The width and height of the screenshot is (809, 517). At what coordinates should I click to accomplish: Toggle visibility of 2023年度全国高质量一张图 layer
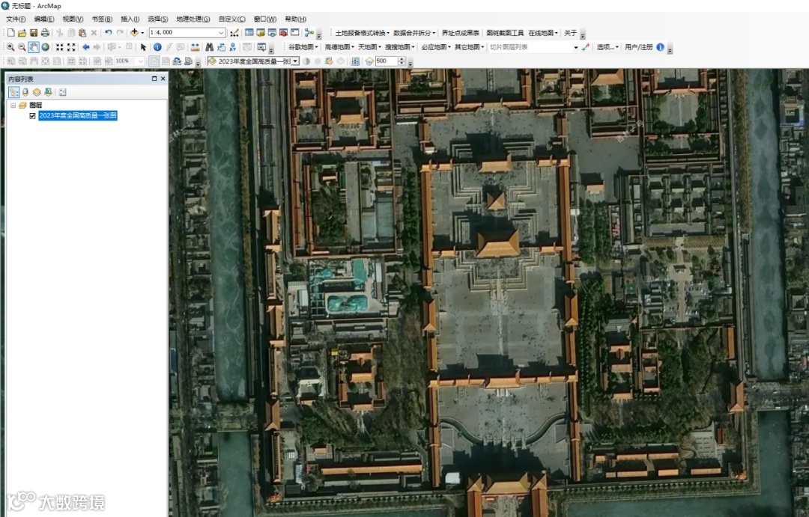[32, 115]
